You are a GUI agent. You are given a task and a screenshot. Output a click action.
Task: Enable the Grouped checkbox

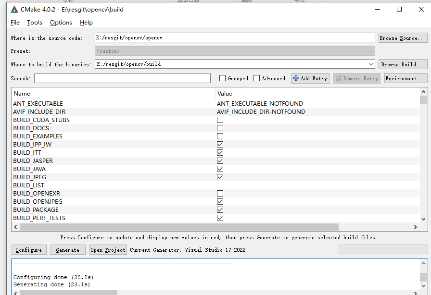222,78
